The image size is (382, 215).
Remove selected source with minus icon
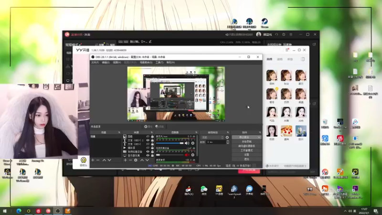tap(130, 160)
